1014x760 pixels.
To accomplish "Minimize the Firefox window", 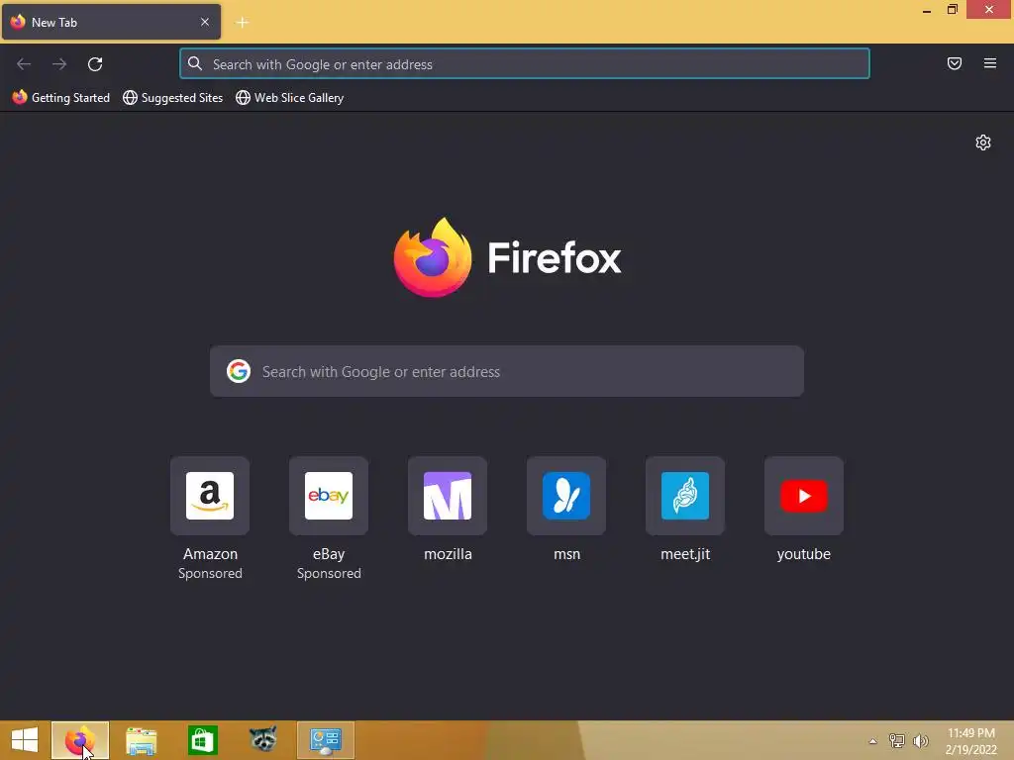I will click(x=927, y=10).
